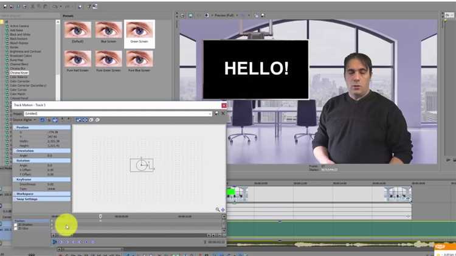Select the Green Screen preset thumbnail
The width and height of the screenshot is (456, 256).
click(139, 30)
